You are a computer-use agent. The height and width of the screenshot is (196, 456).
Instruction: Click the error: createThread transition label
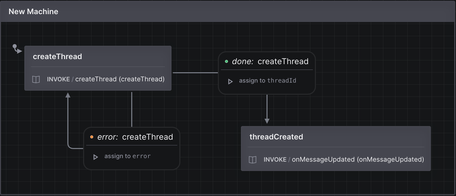point(135,137)
